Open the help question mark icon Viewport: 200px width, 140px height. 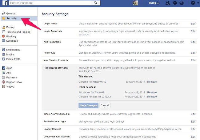(x=193, y=3)
